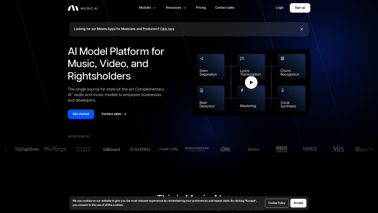Open Contact sales in navigation bar
The width and height of the screenshot is (378, 213).
pos(225,8)
